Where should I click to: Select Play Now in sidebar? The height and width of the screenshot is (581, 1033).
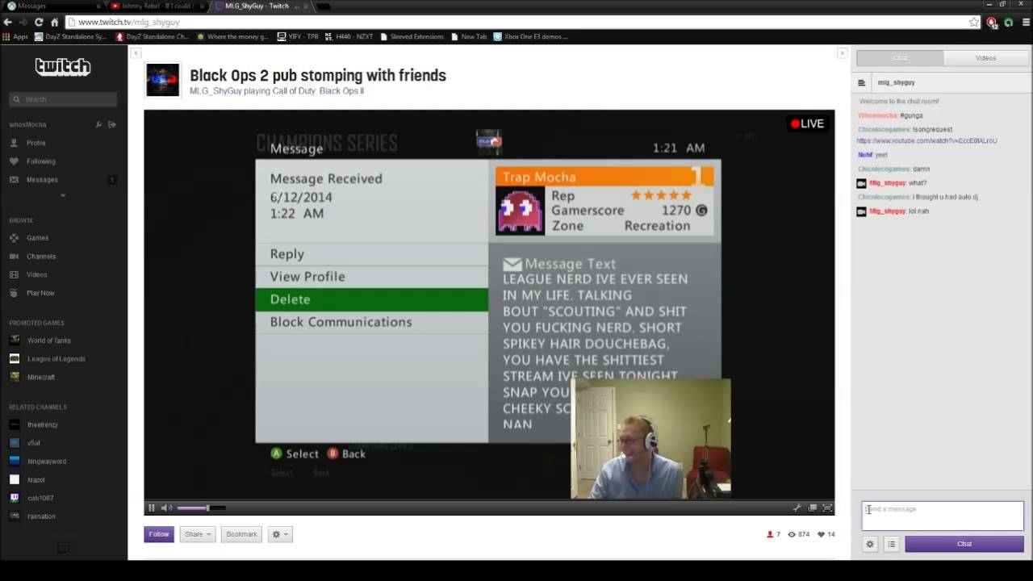[x=41, y=293]
